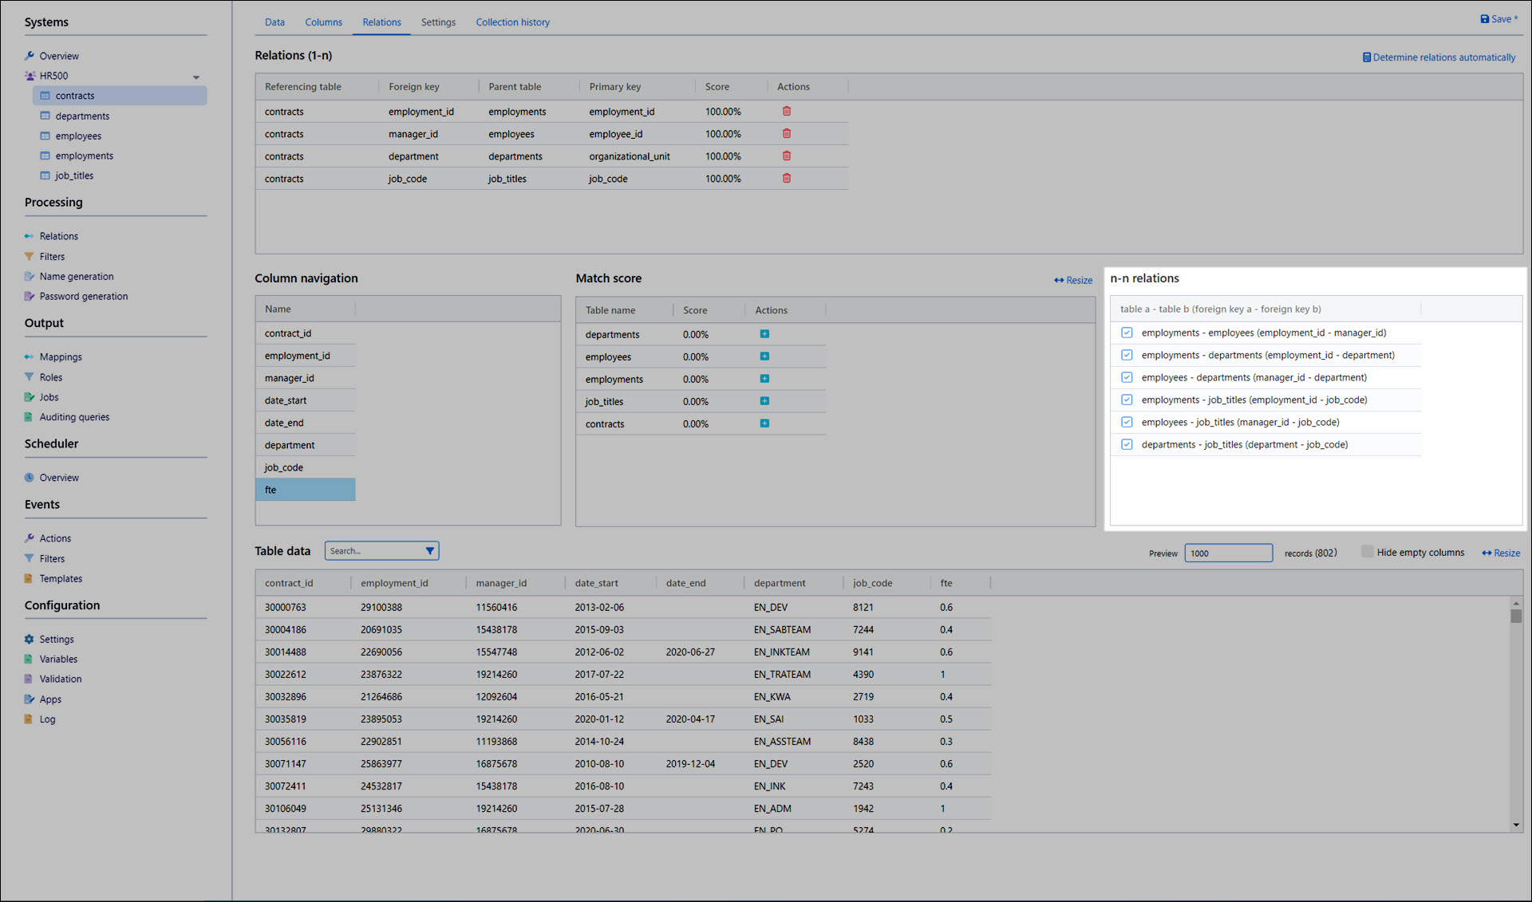Open the Auditing queries section
1532x902 pixels.
click(74, 417)
